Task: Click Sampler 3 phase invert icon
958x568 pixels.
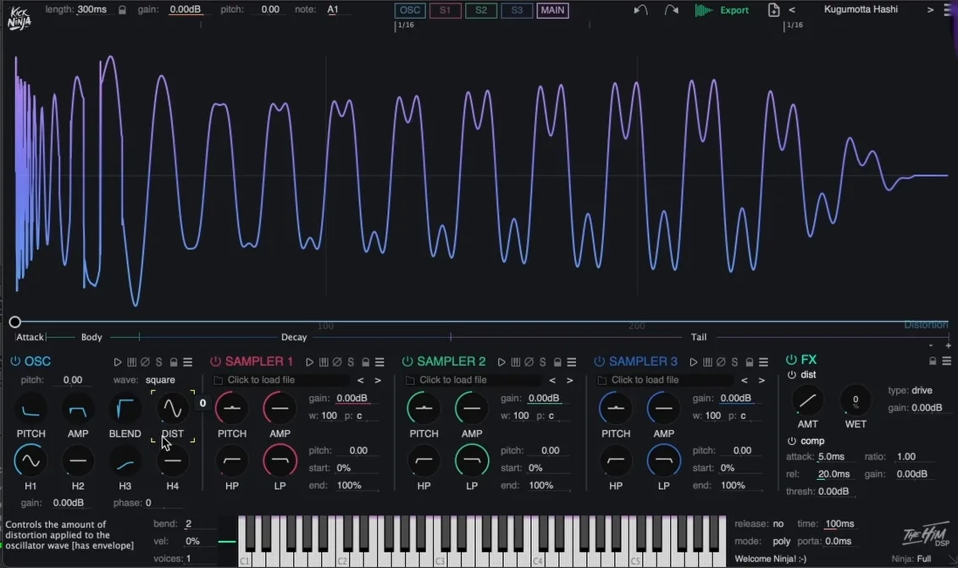Action: tap(720, 362)
